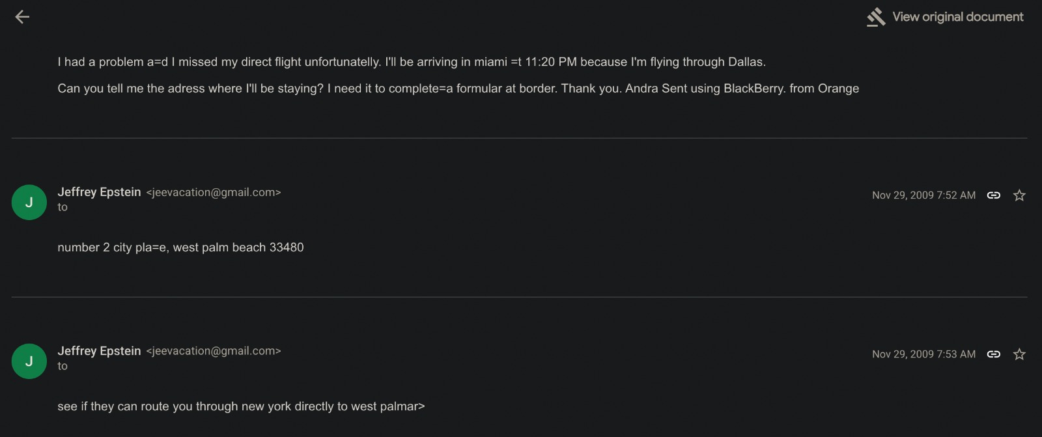Click the "I had a problem" message text
The width and height of the screenshot is (1042, 437).
(x=411, y=62)
